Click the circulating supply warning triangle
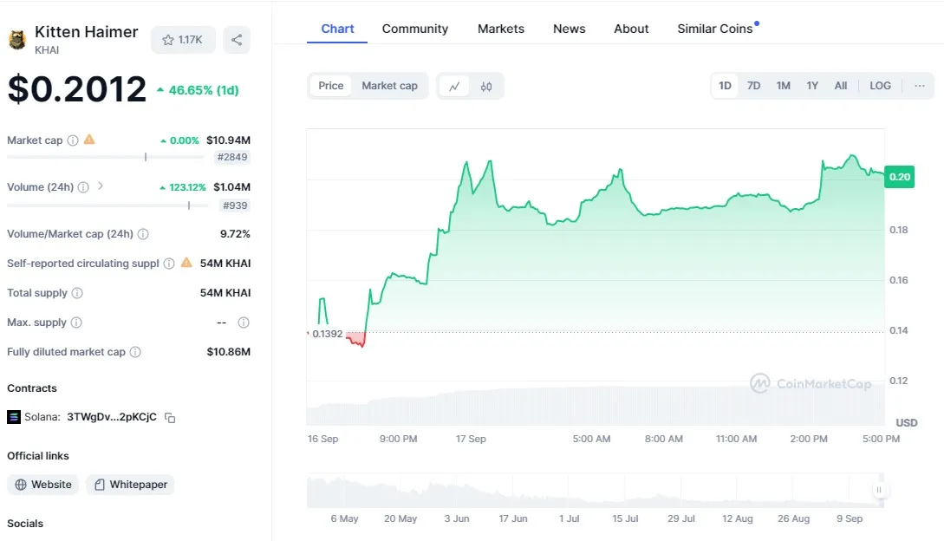Viewport: 944px width, 541px height. [x=186, y=263]
